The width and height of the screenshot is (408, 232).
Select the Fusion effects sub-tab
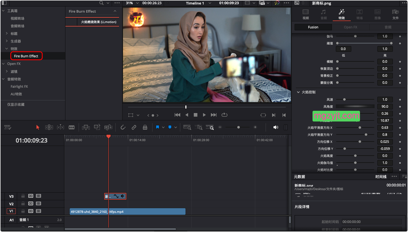coord(313,27)
